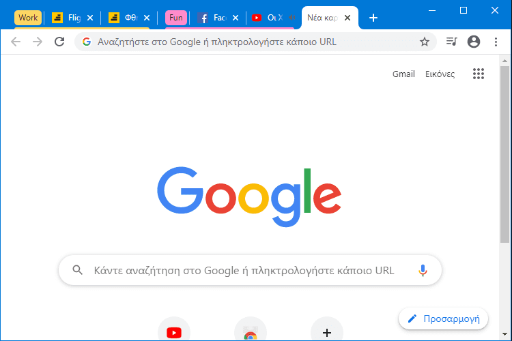The height and width of the screenshot is (341, 512).
Task: Click the Google G icon in address bar
Action: [x=87, y=42]
